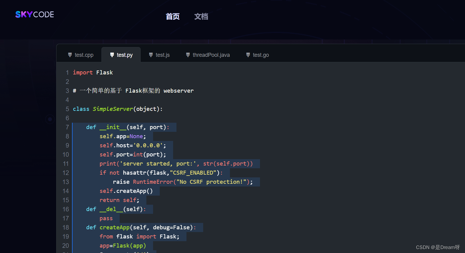Click the 'self.app=None;' line
Screen dimensions: 465x253
pyautogui.click(x=123, y=136)
